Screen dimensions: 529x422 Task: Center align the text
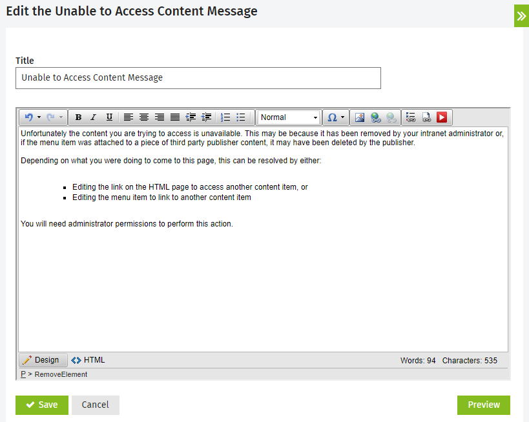(144, 117)
